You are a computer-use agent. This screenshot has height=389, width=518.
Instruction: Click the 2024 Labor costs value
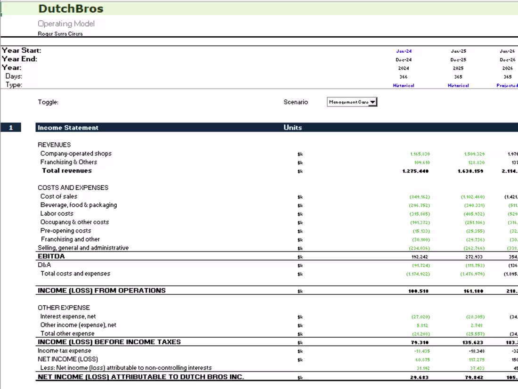[x=420, y=214]
